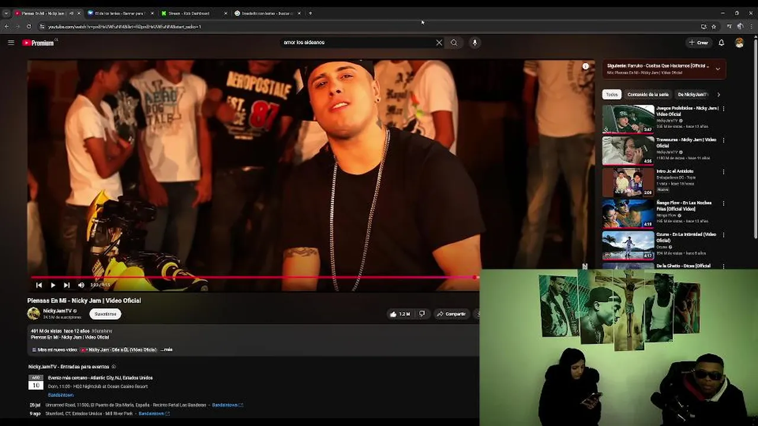Open the tab search dropdown
758x426 pixels.
6,13
